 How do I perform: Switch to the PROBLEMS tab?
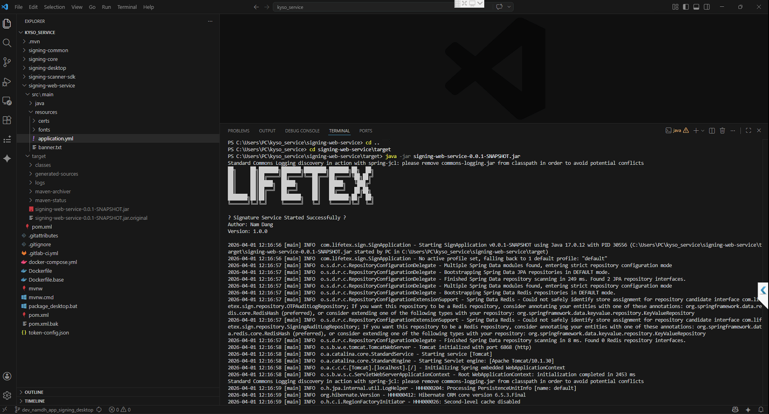(238, 131)
